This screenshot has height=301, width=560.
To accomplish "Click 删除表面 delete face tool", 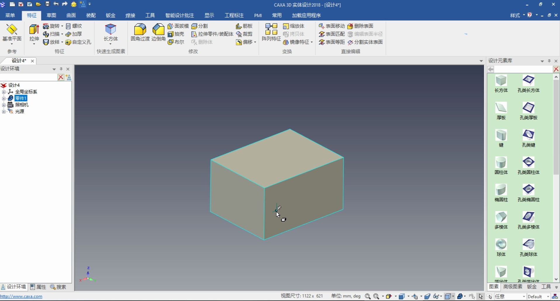I will pyautogui.click(x=360, y=26).
